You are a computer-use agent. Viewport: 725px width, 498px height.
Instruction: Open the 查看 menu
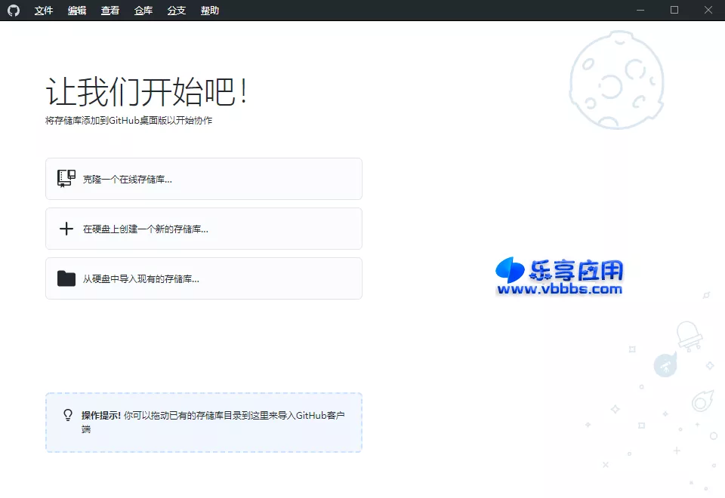pos(110,10)
